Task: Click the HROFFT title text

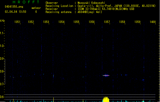Action: click(26, 2)
